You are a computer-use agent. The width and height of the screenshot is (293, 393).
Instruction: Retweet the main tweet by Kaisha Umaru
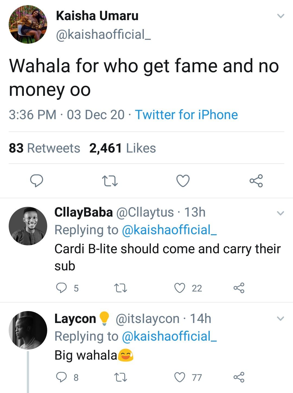tap(110, 181)
